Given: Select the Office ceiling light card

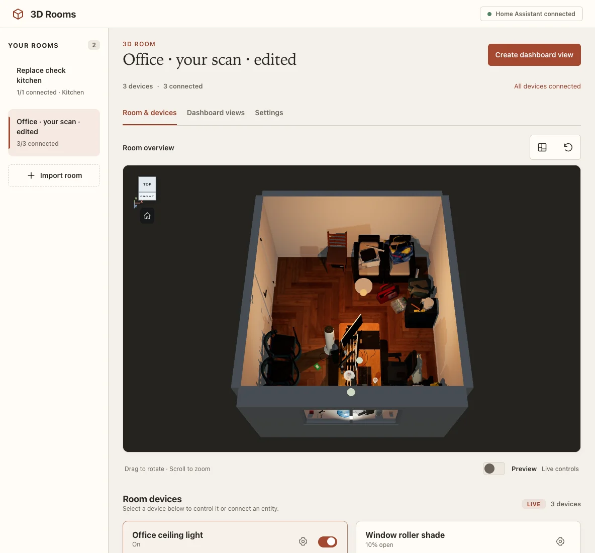Looking at the screenshot, I should pos(235,537).
